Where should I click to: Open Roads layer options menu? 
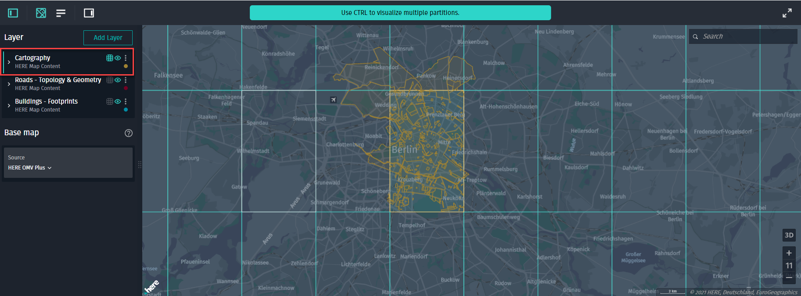pos(126,80)
